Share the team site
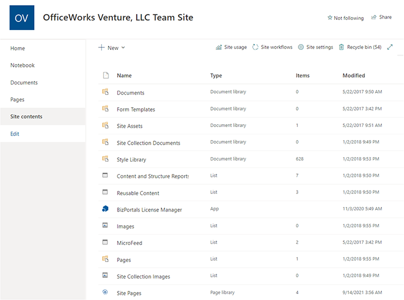Image resolution: width=404 pixels, height=300 pixels. [381, 18]
